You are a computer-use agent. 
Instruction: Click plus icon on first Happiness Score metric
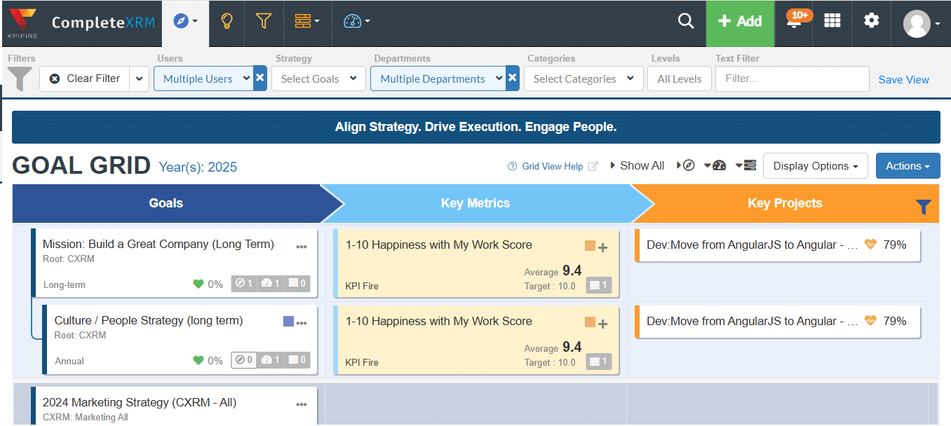click(602, 247)
